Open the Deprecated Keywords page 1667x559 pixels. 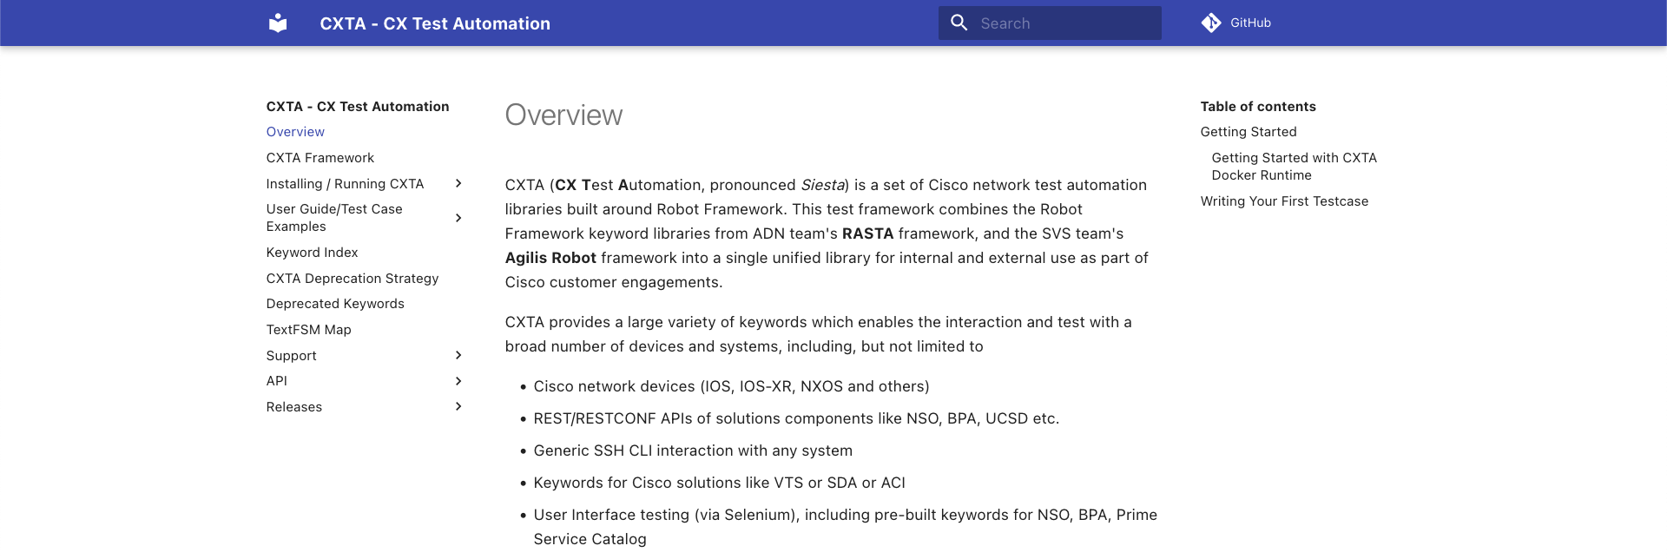pos(335,304)
